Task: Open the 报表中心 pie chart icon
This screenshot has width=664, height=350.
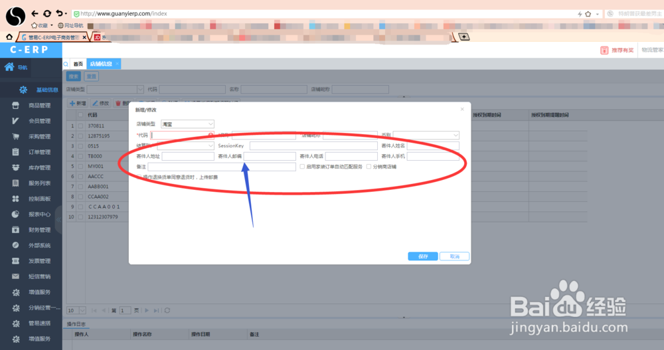Action: tap(16, 214)
